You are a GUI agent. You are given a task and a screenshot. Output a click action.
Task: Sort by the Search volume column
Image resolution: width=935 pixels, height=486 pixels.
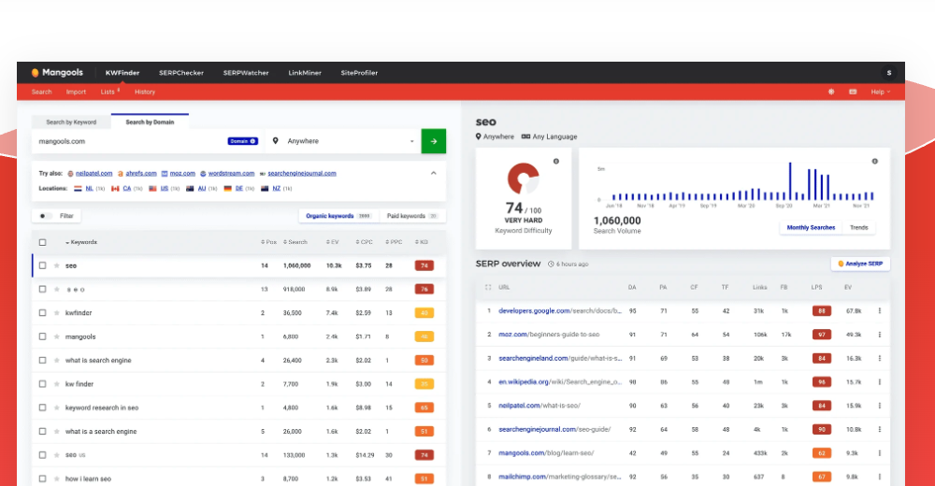click(295, 242)
